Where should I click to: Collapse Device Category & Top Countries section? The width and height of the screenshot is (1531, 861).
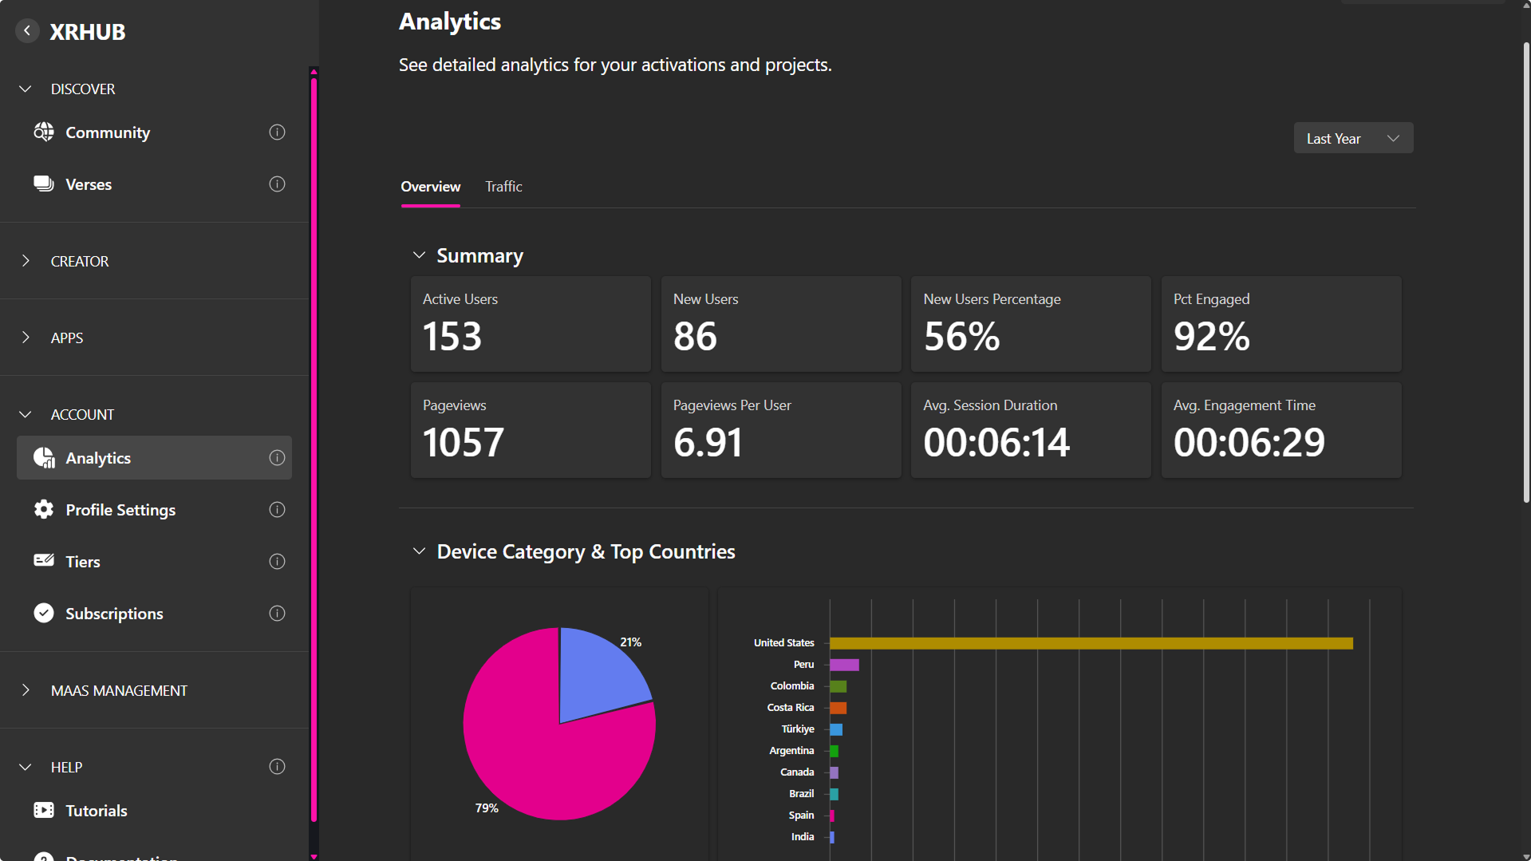419,551
